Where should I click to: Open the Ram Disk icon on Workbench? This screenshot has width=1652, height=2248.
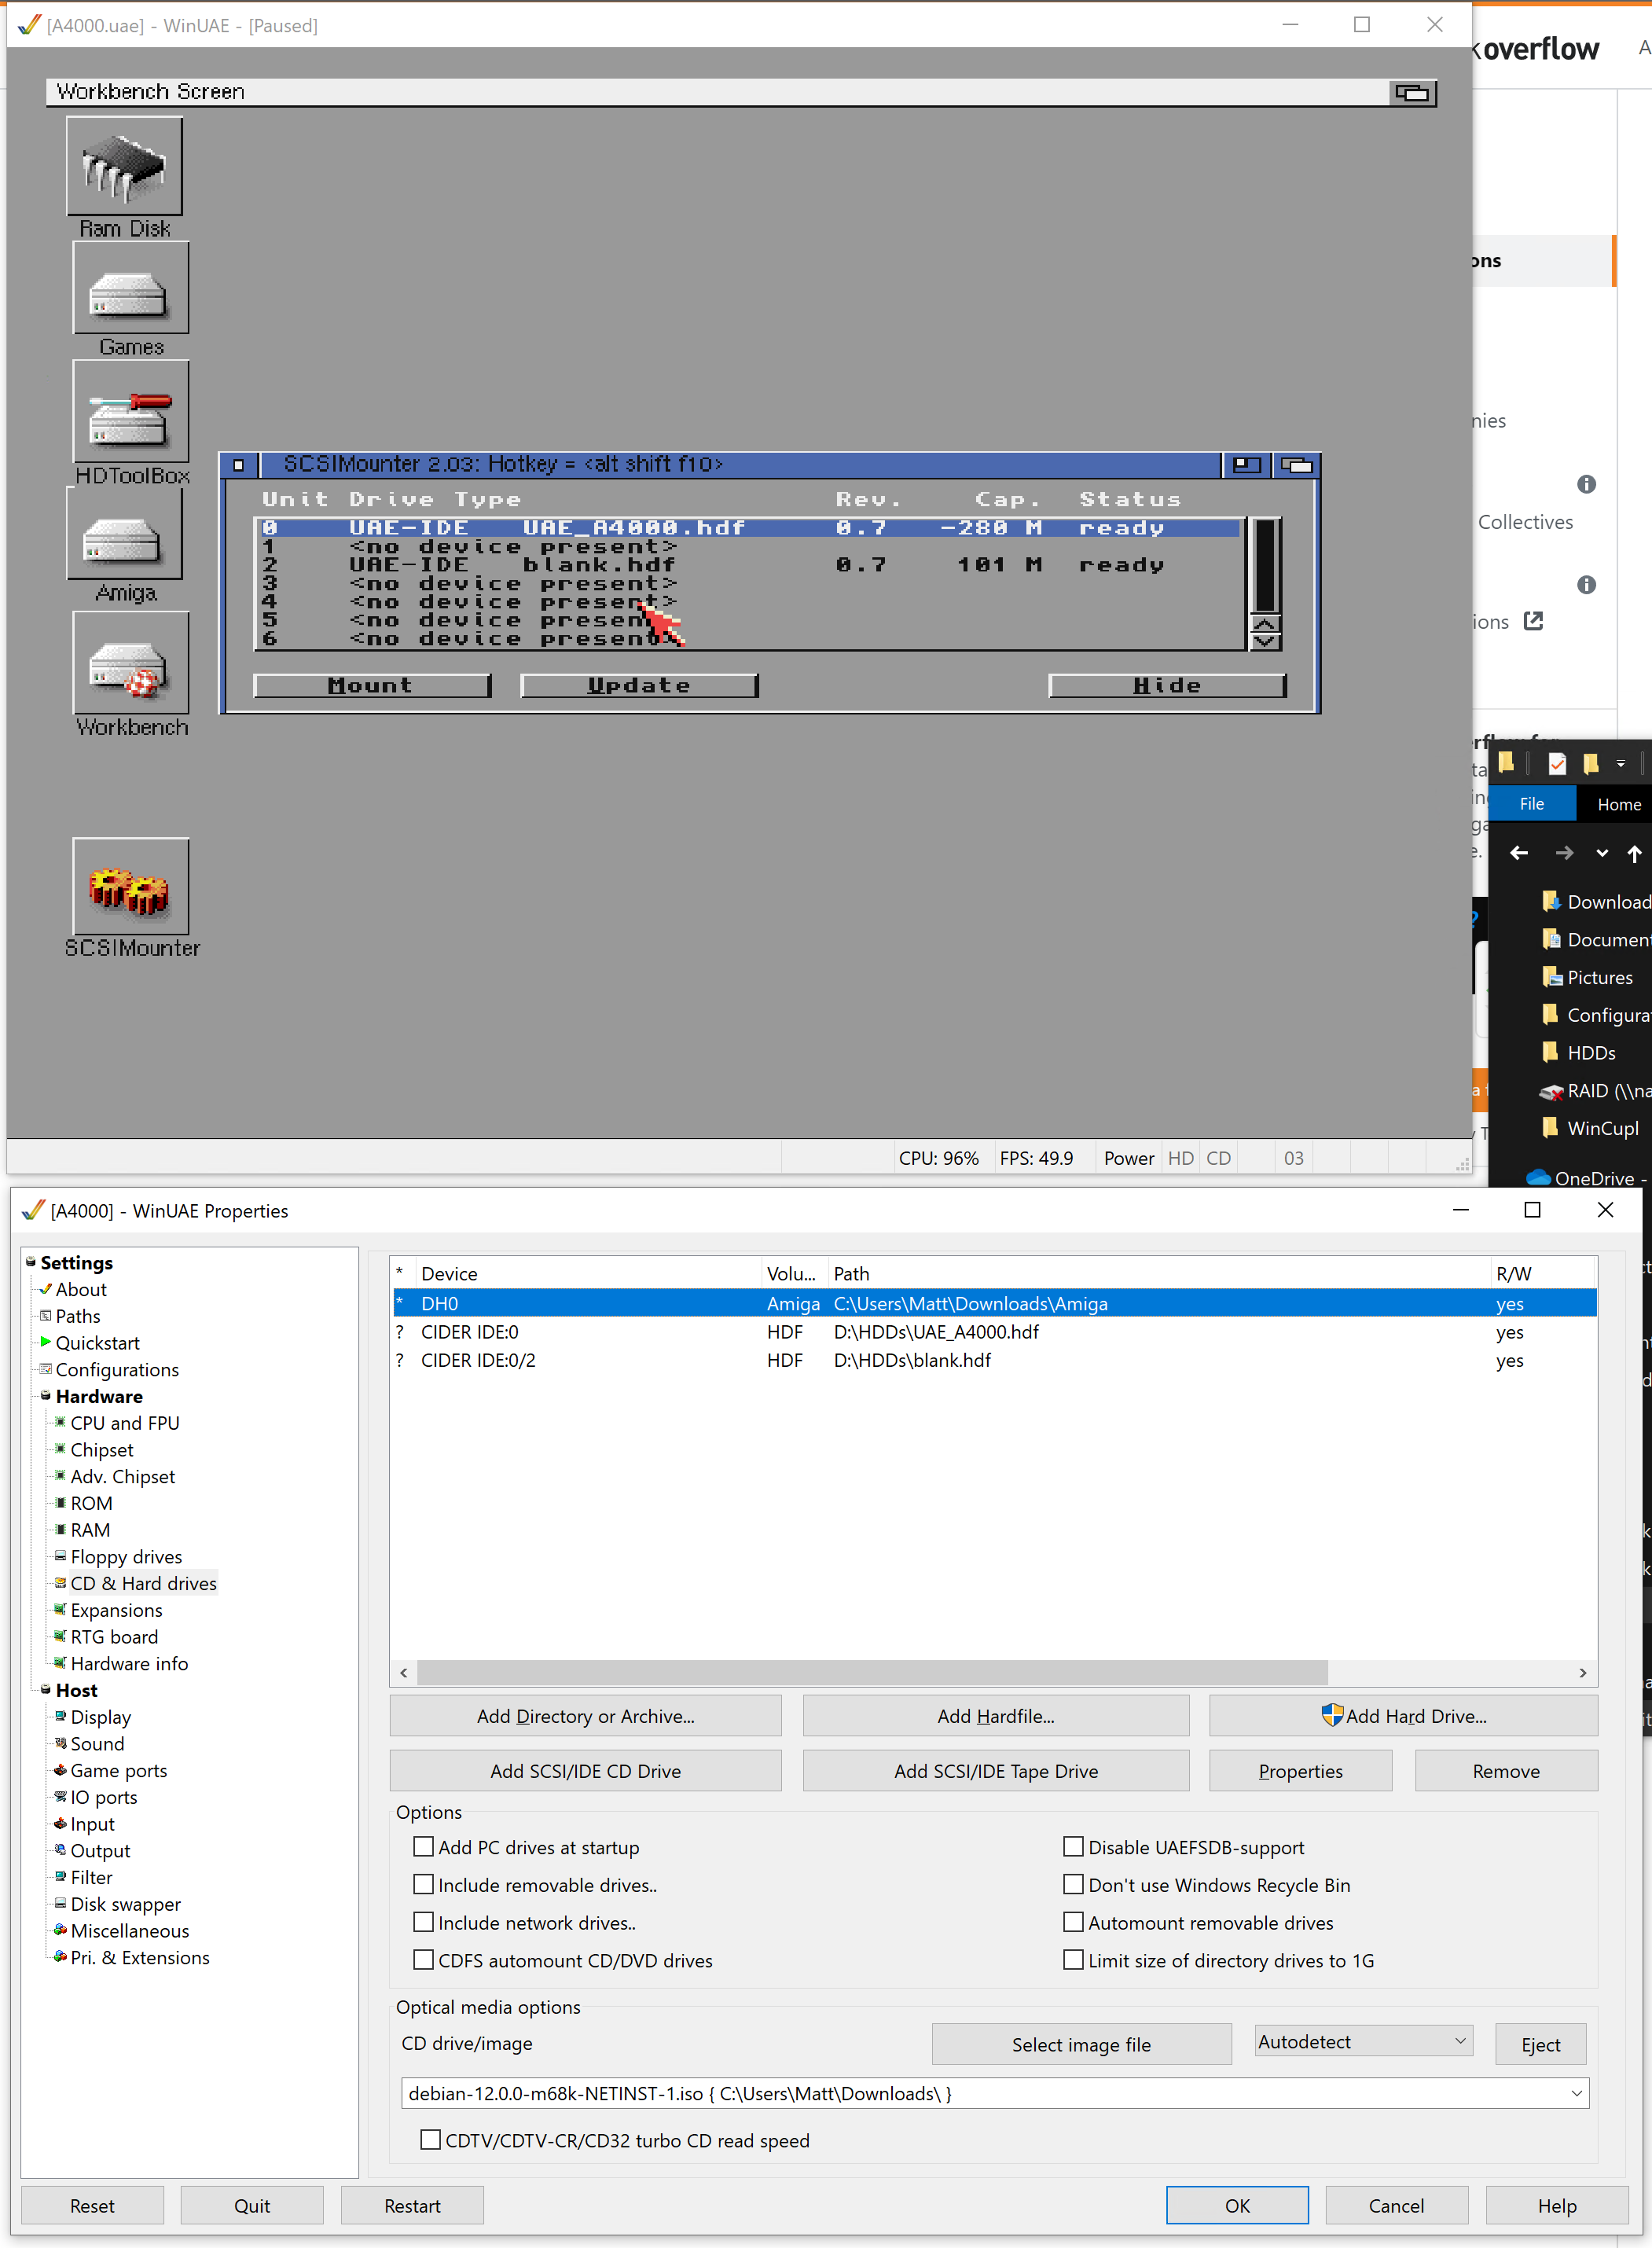coord(125,166)
